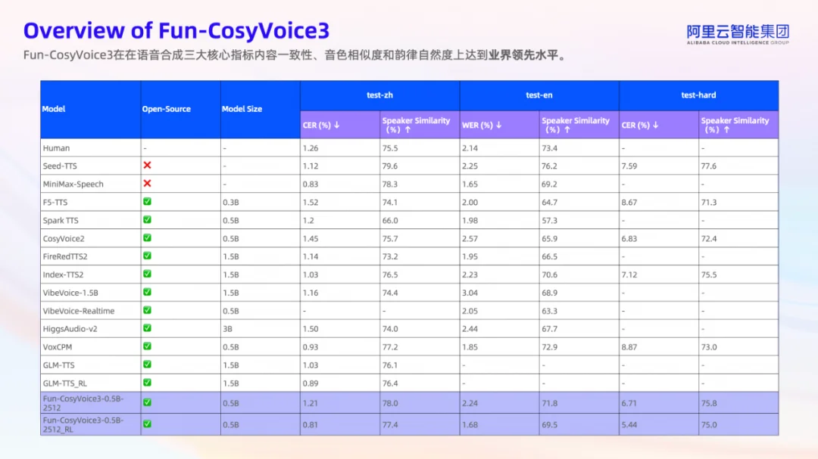Screen dimensions: 818x459
Task: Click the red X icon beside MiniMax-Speech
Action: coord(148,184)
